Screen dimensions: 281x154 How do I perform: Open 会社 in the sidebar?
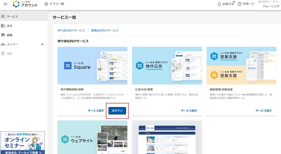[10, 26]
